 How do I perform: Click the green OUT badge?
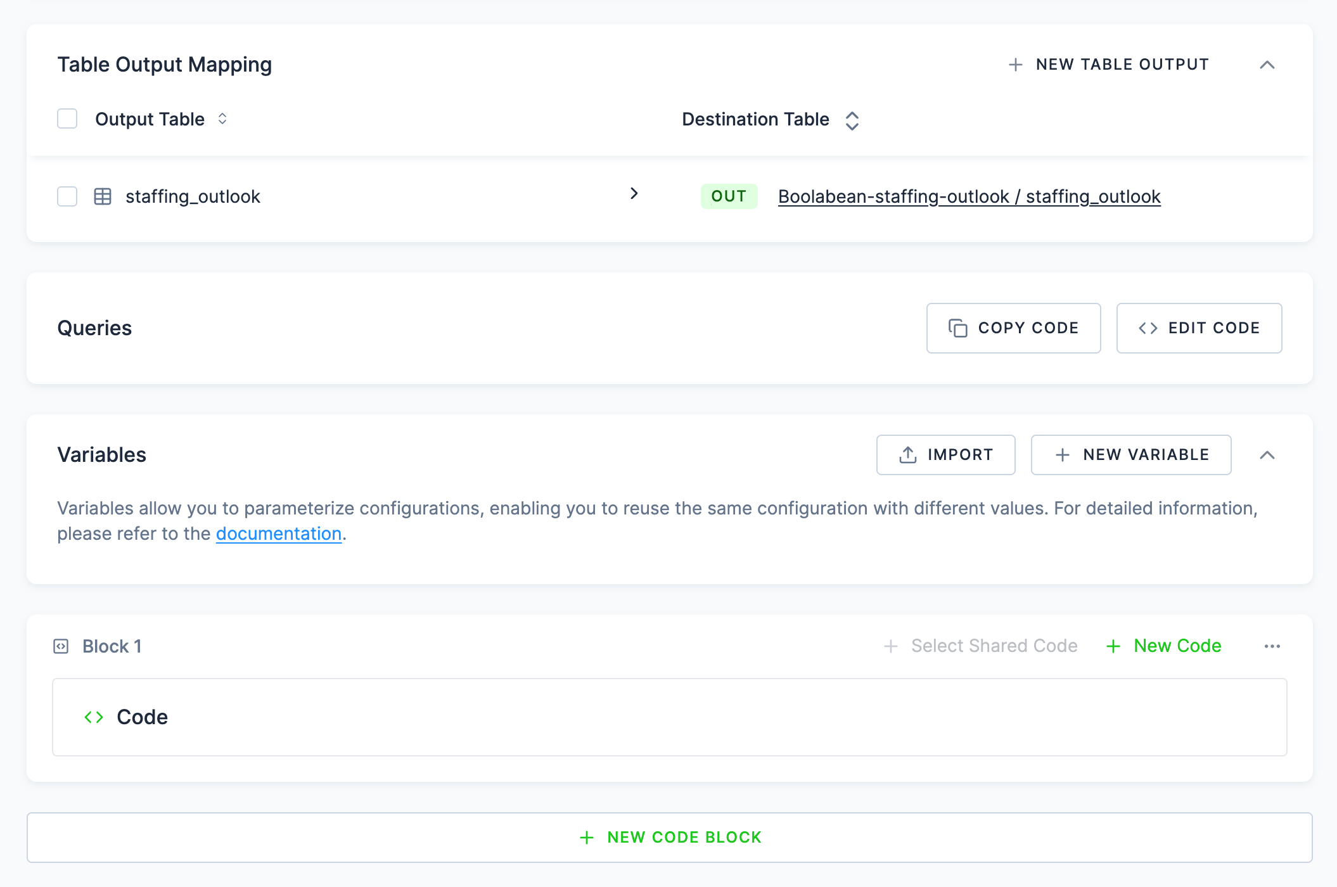729,196
